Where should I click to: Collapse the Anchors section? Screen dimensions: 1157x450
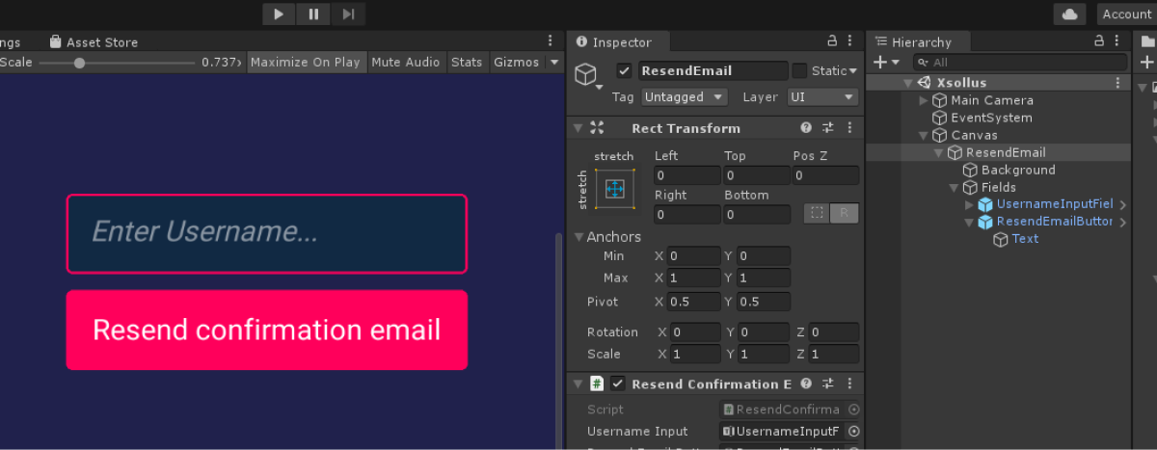[x=578, y=237]
